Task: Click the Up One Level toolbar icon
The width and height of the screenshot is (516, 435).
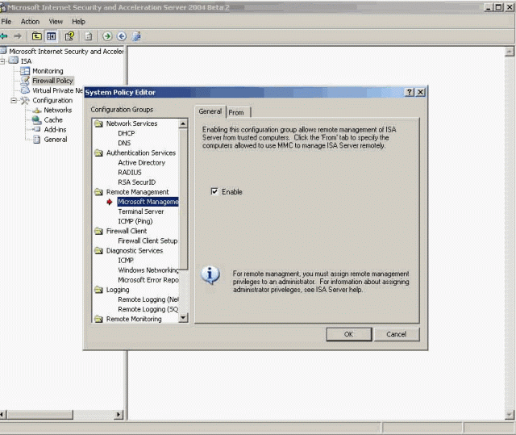Action: point(37,36)
